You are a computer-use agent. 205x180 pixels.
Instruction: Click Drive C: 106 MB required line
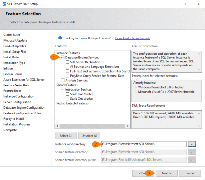(x=163, y=113)
